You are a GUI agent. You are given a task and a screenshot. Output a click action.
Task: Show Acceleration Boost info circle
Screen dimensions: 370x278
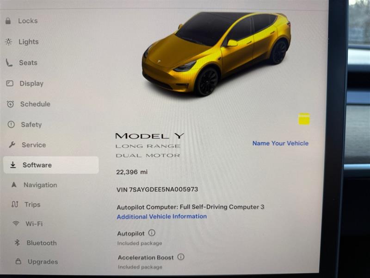[181, 257]
